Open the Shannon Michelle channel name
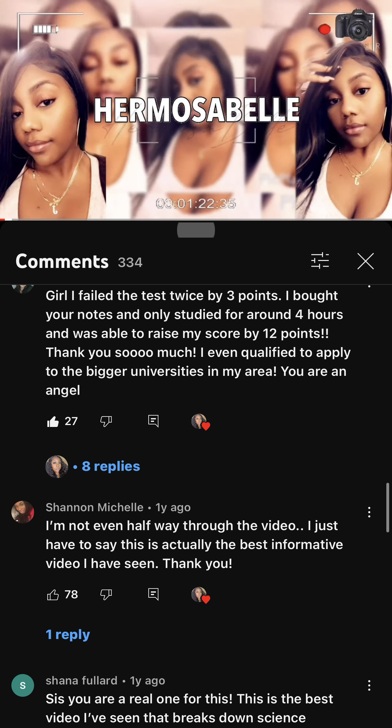Screen dimensions: 392x728 click(94, 507)
